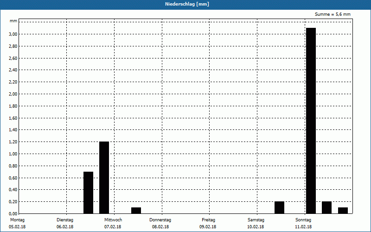371x232 pixels.
Task: Click the Samstag axis label
Action: coord(256,220)
